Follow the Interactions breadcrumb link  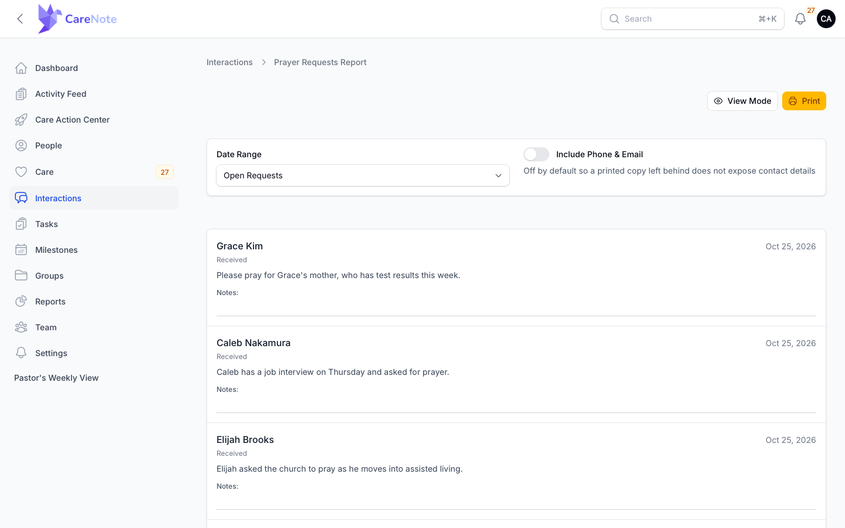tap(229, 62)
